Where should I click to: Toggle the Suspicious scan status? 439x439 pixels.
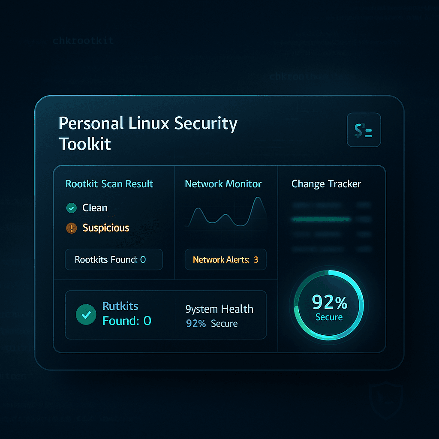105,228
